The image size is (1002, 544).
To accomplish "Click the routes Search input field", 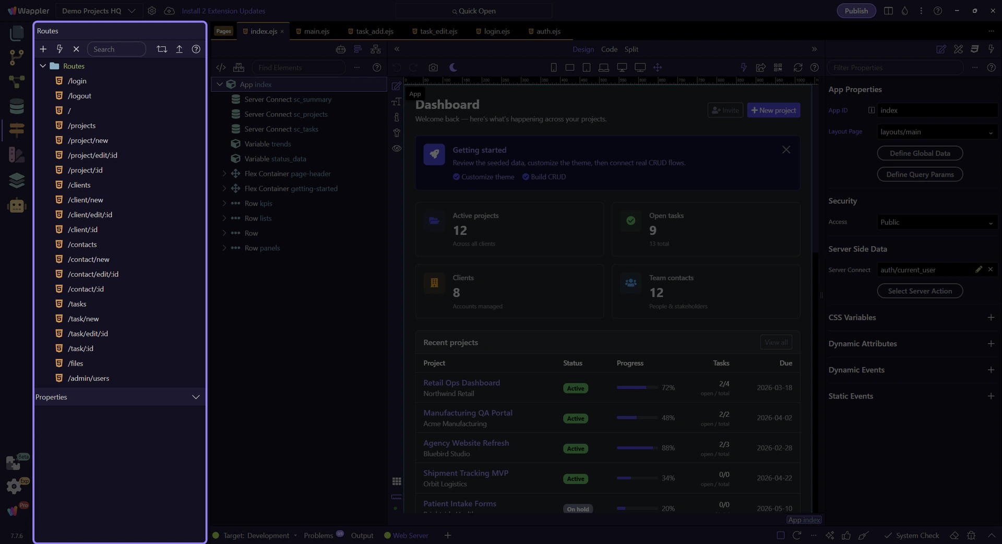I will click(x=116, y=49).
